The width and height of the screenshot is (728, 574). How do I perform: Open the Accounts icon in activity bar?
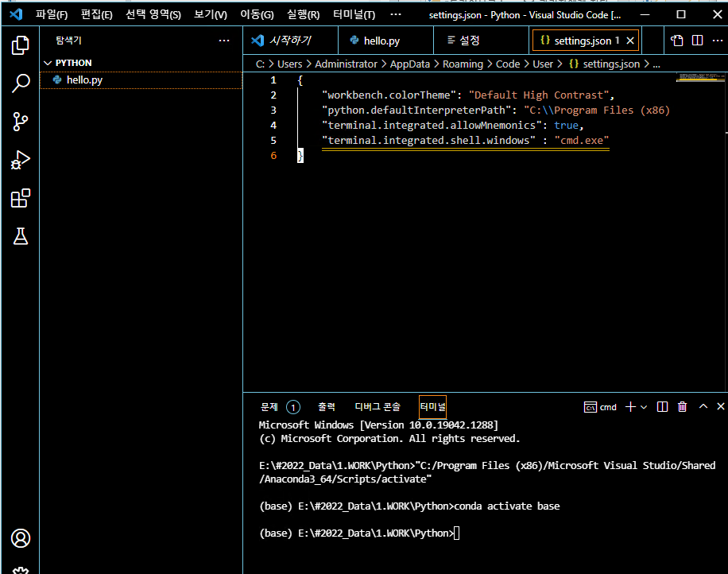click(21, 538)
